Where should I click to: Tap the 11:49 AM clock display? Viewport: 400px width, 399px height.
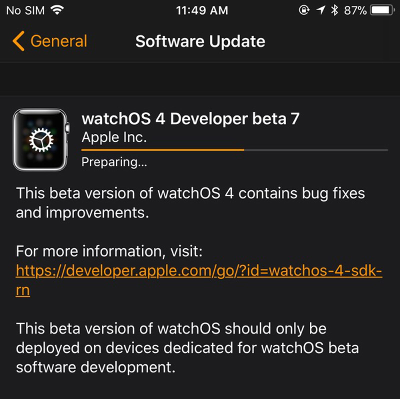202,10
